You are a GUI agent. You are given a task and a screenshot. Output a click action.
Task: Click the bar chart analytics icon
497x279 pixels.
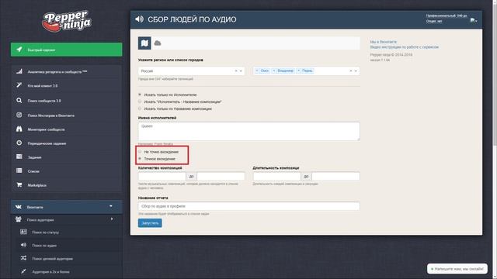[x=19, y=71]
